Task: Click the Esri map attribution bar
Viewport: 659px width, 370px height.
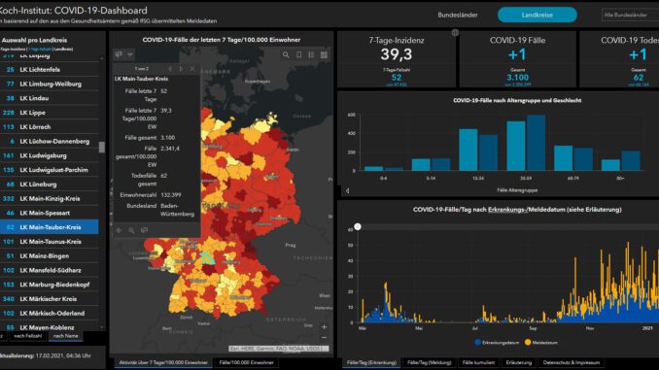Action: point(279,349)
